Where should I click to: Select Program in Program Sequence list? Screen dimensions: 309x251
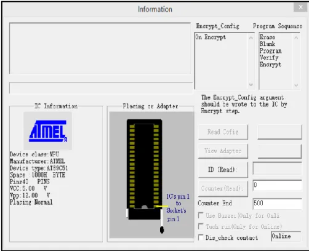click(271, 50)
